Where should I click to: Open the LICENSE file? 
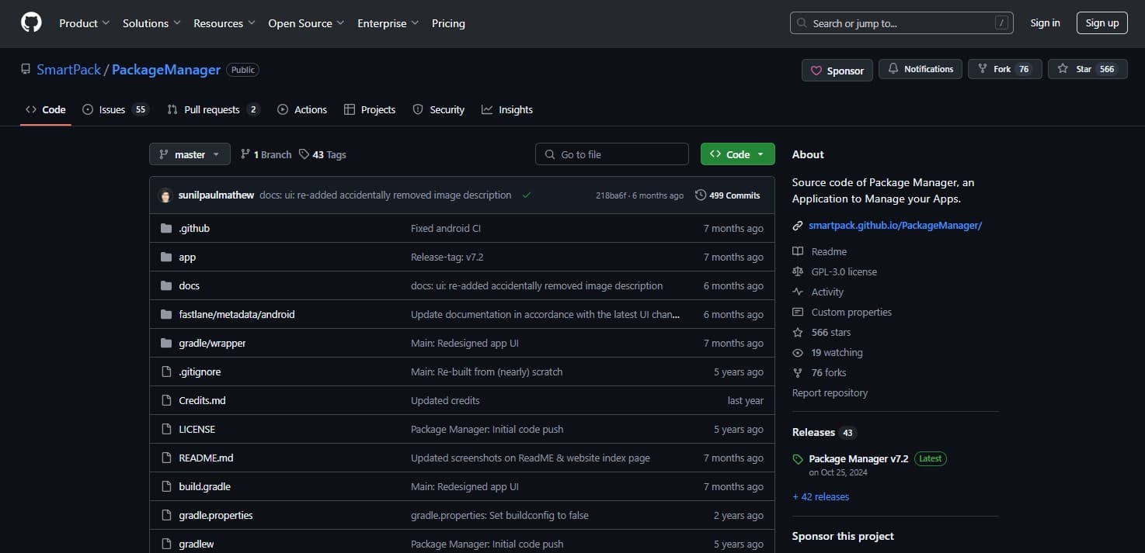coord(197,429)
